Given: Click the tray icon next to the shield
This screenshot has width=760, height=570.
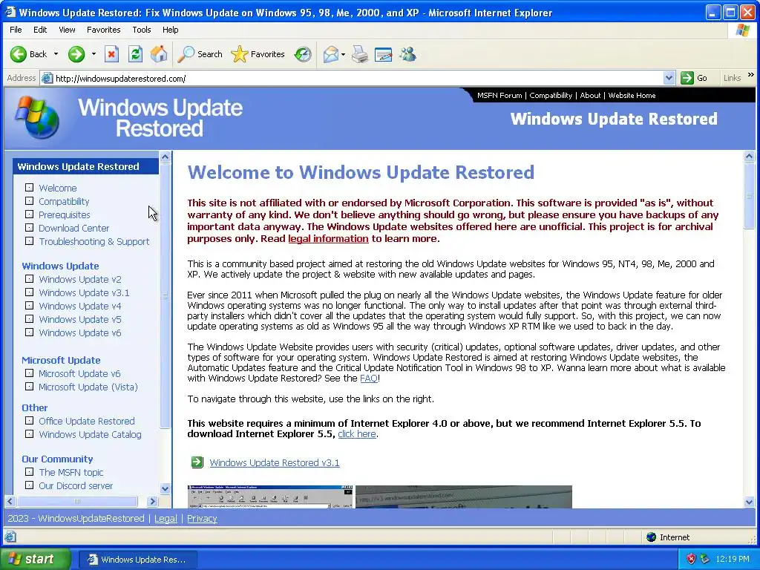Looking at the screenshot, I should [705, 559].
